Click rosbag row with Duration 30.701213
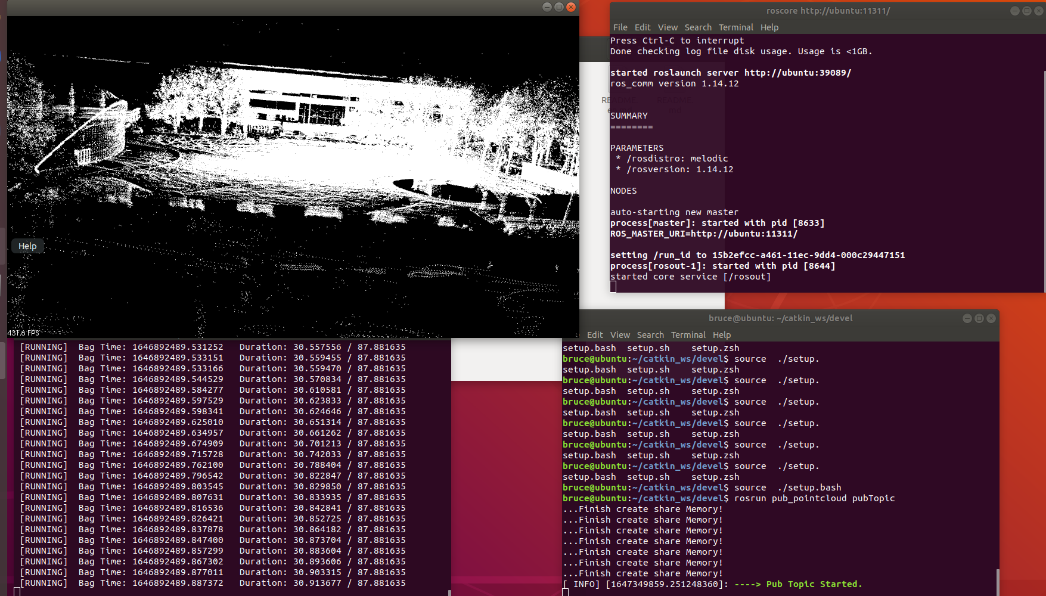Viewport: 1046px width, 596px height. click(x=213, y=443)
